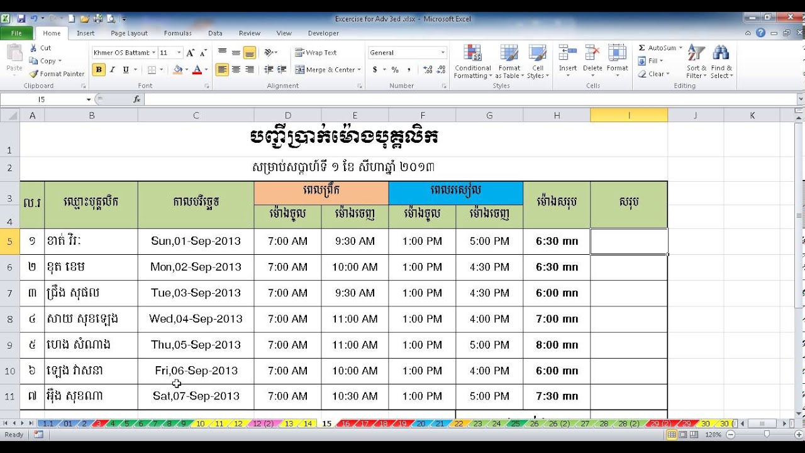Click the Format cells icon
This screenshot has width=805, height=453.
pyautogui.click(x=617, y=53)
